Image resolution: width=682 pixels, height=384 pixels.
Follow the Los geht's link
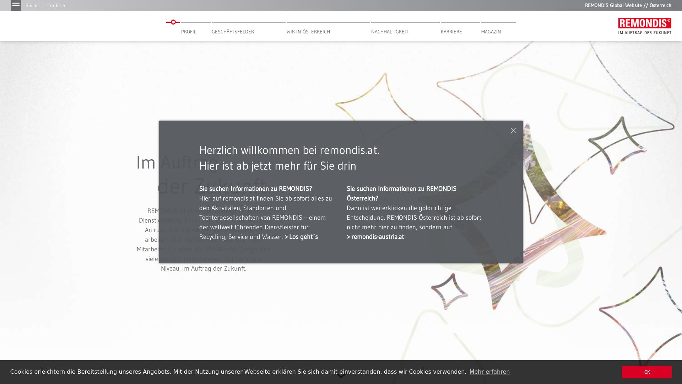301,237
